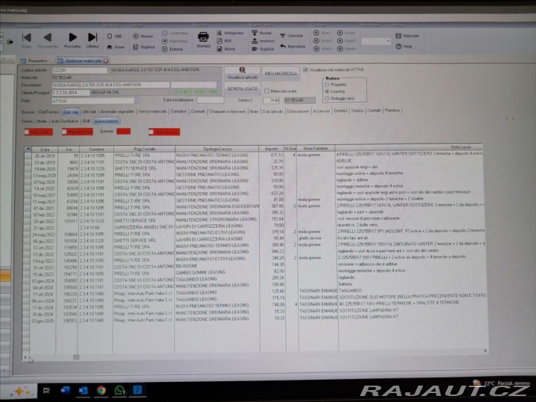Select the User2 radio option
This screenshot has height=402, width=536.
click(316, 41)
